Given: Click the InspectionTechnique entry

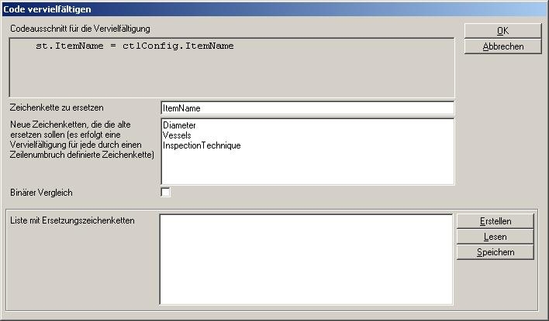Looking at the screenshot, I should 202,145.
